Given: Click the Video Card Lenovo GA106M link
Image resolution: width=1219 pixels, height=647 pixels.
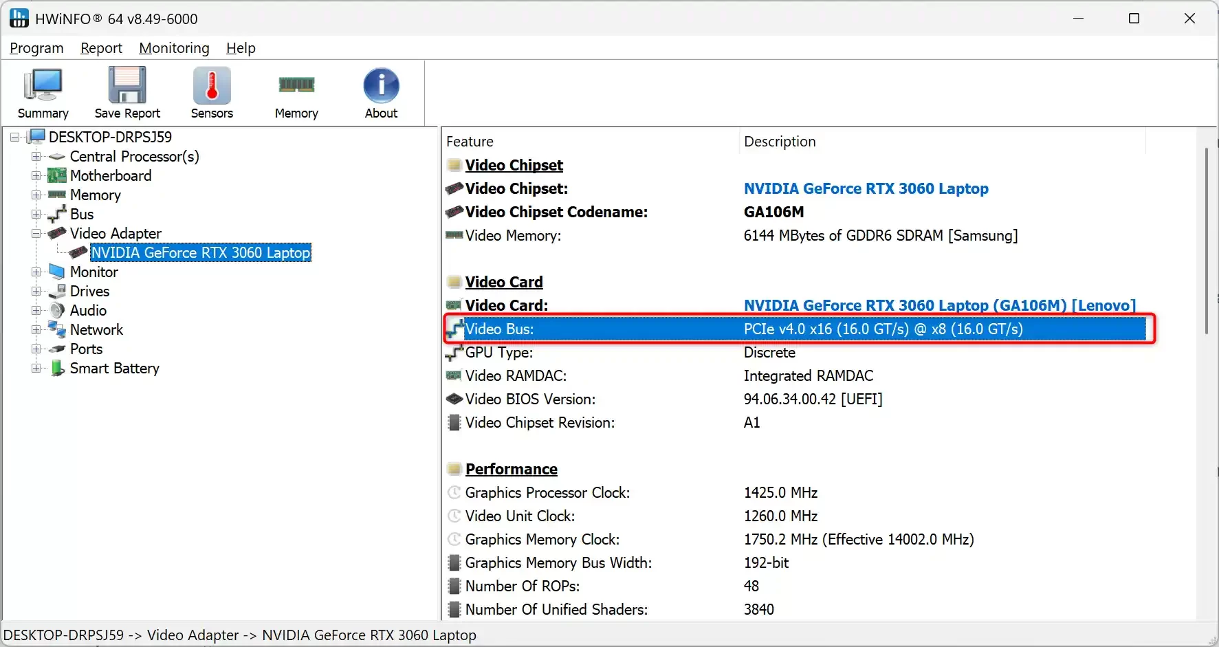Looking at the screenshot, I should 940,305.
